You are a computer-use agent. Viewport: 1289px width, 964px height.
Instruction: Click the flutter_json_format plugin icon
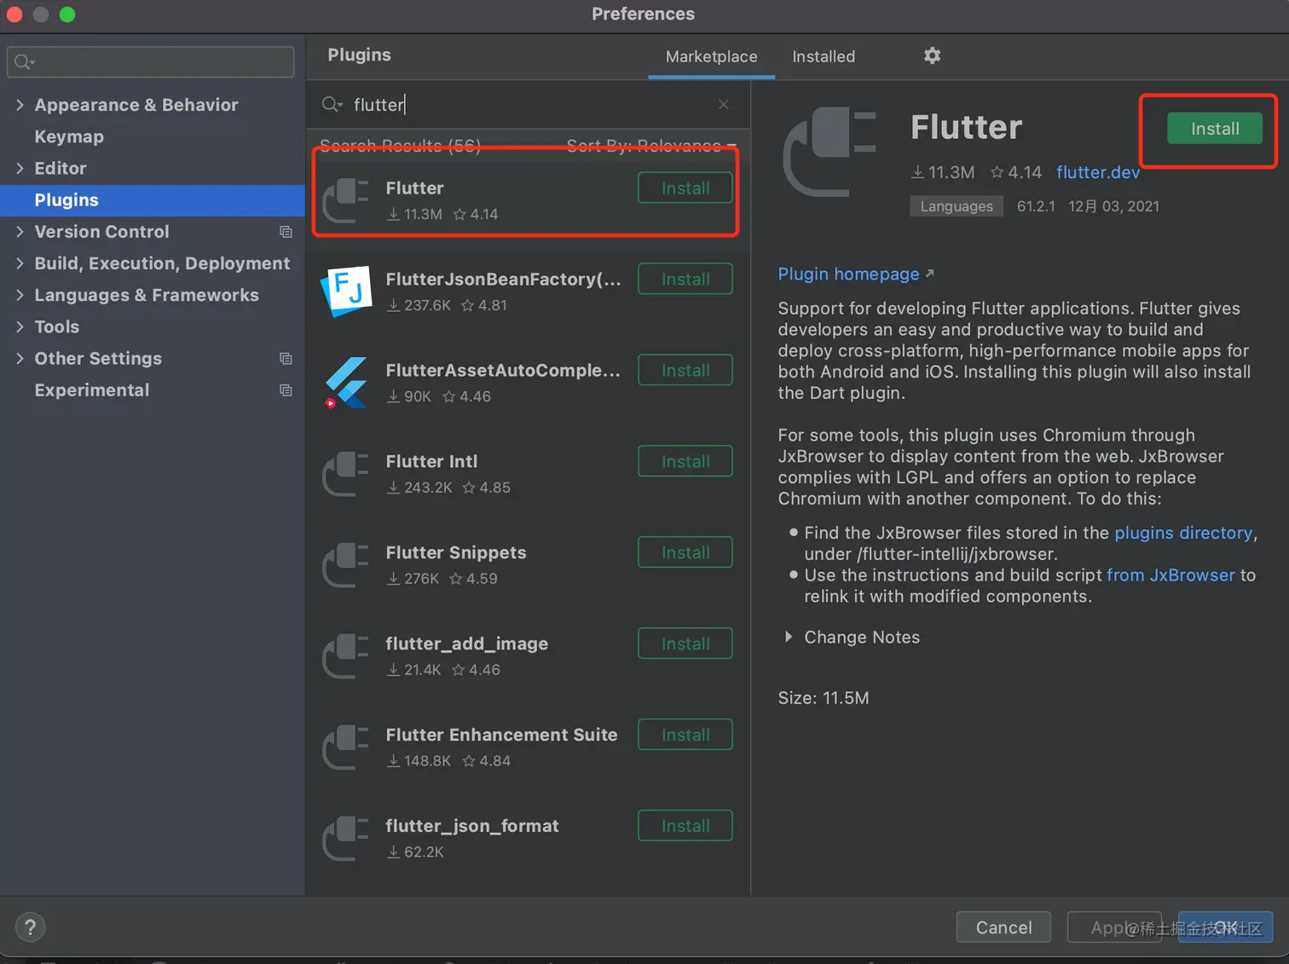pos(346,839)
